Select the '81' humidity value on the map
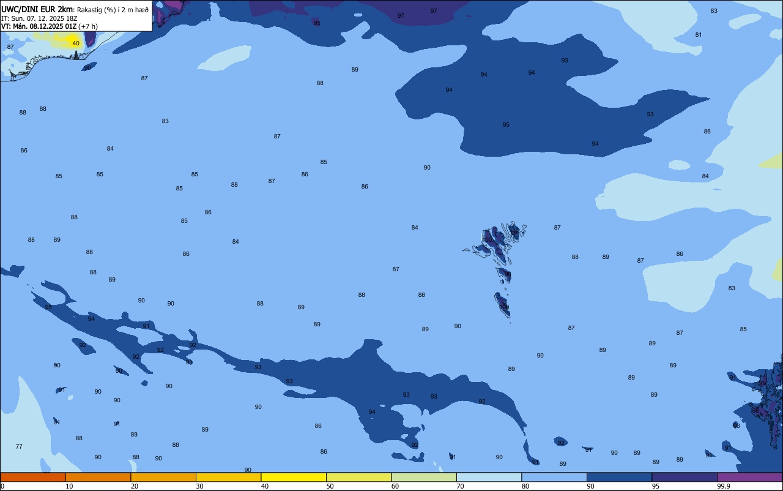Viewport: 783px width, 491px height. (x=699, y=35)
